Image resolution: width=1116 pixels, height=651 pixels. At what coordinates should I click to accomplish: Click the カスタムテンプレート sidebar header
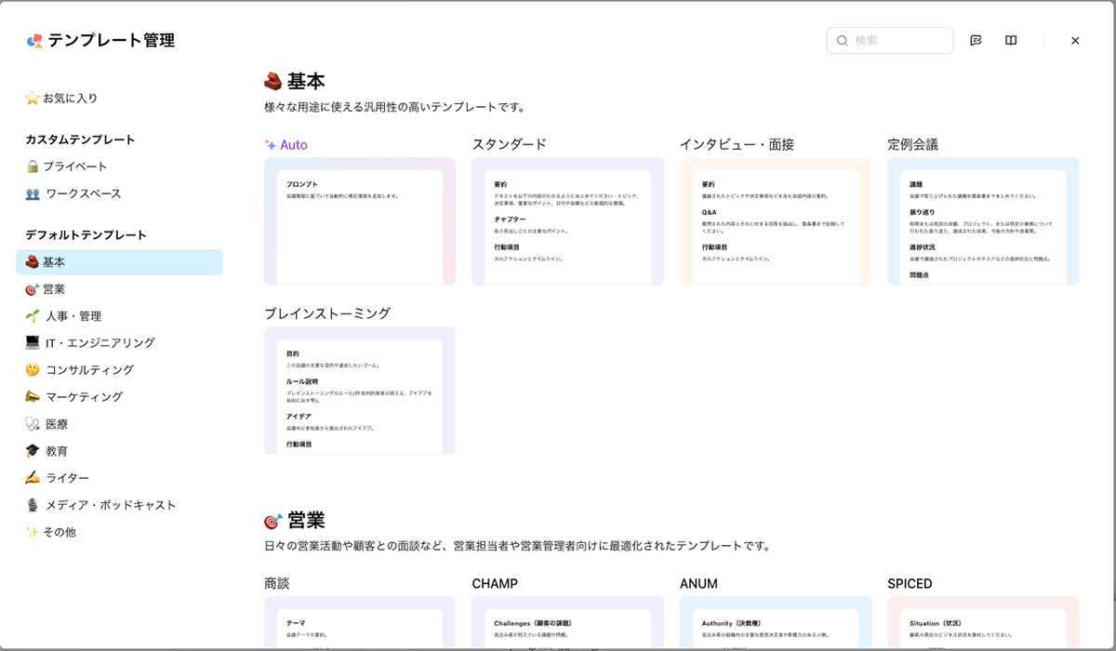80,139
